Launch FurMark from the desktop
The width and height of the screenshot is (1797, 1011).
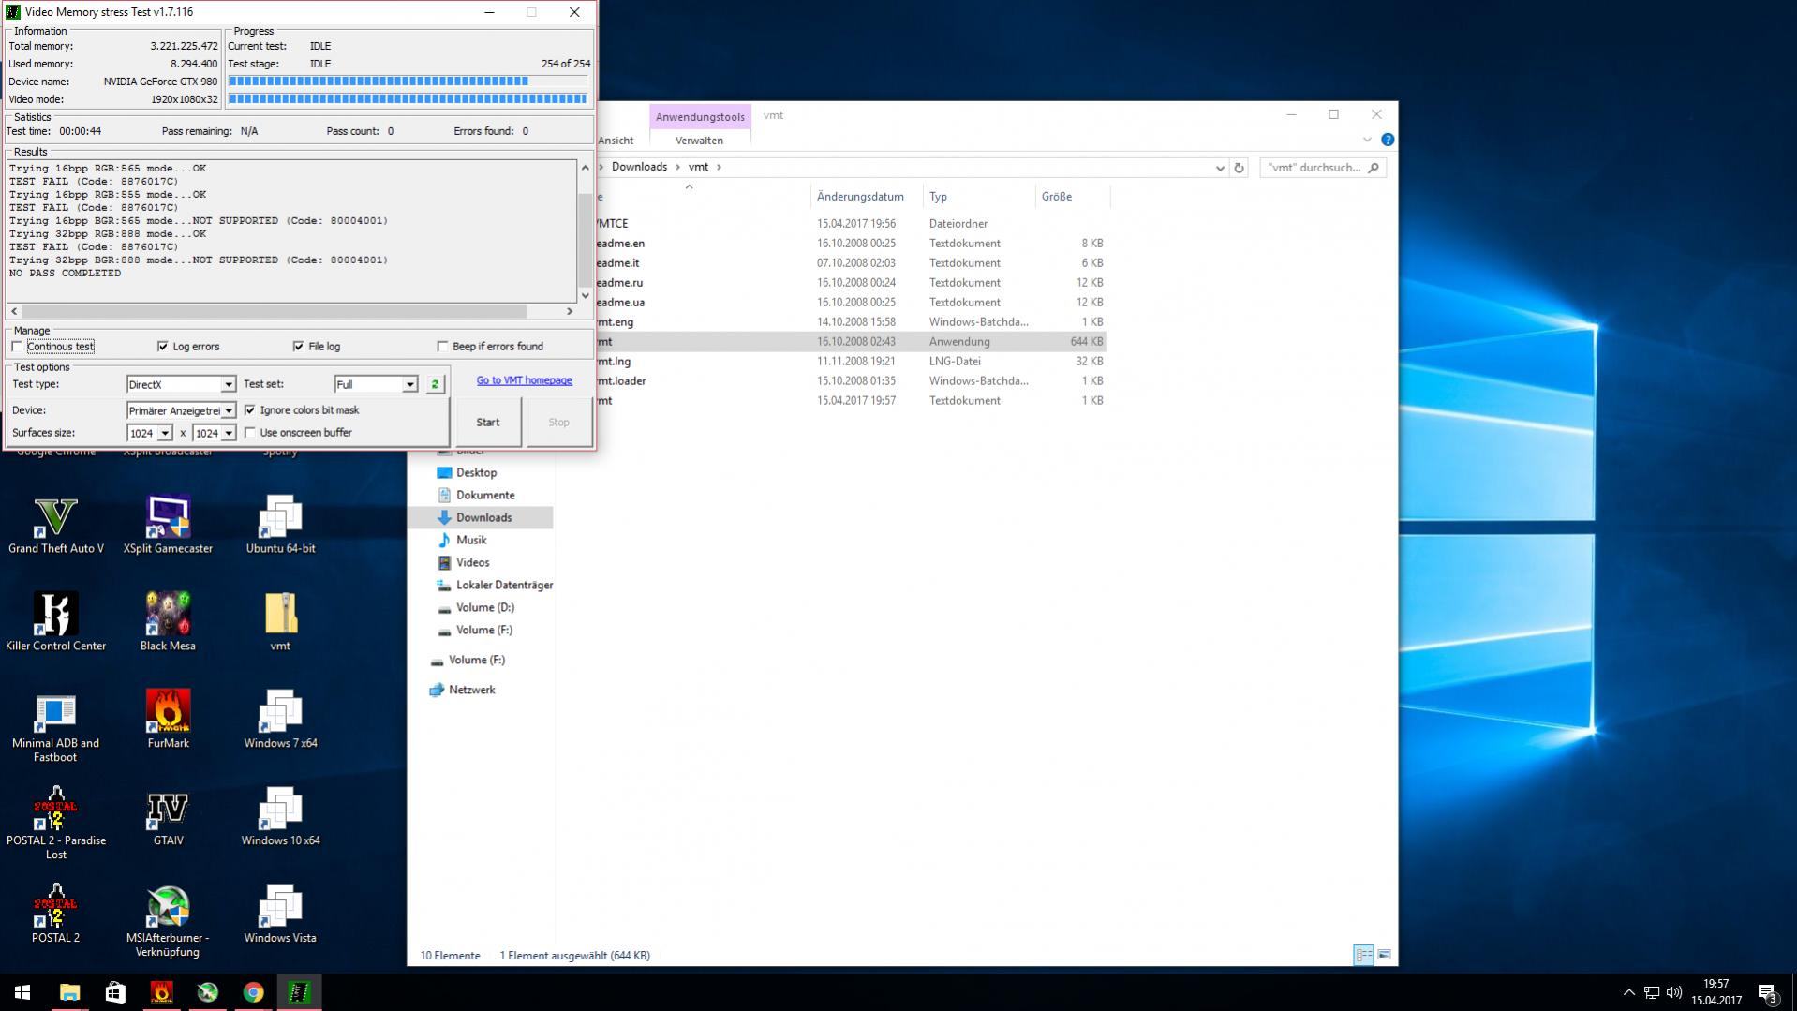[x=168, y=721]
